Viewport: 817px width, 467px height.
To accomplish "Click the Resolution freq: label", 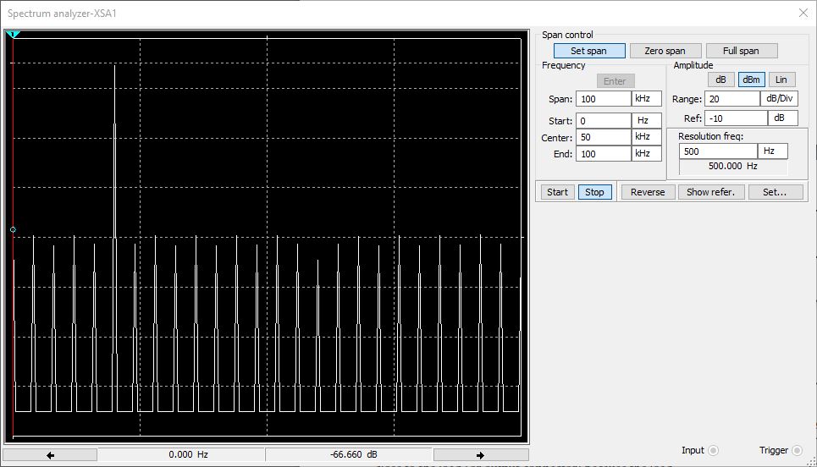I will 710,136.
